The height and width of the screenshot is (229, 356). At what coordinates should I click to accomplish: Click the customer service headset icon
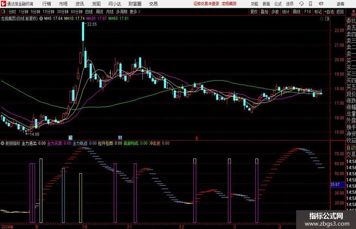pos(301,4)
